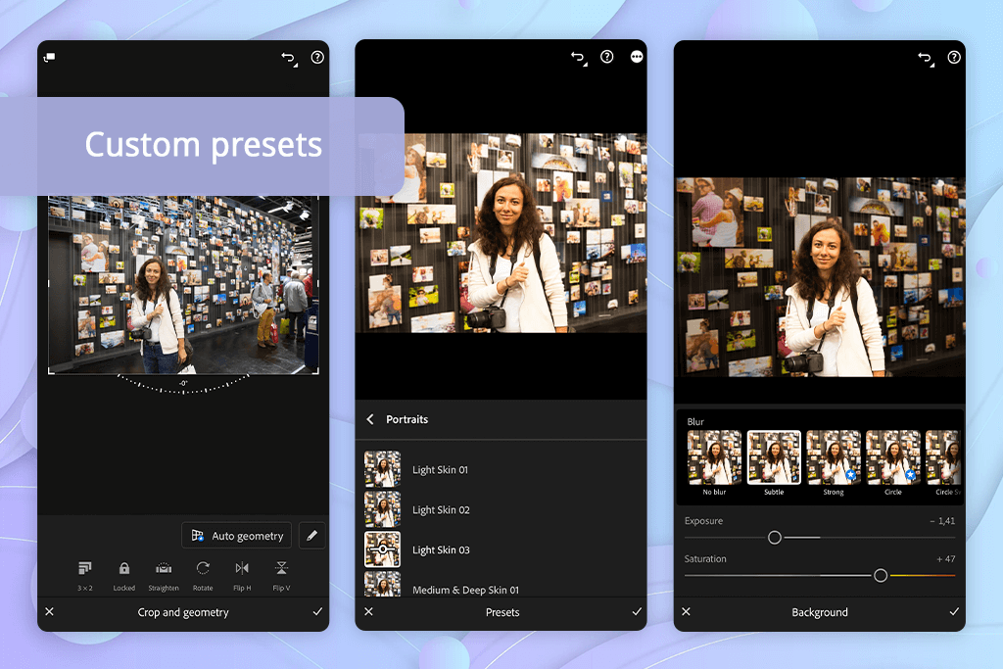Screen dimensions: 1003x669
Task: Open help in Crop and geometry screen
Action: point(317,57)
